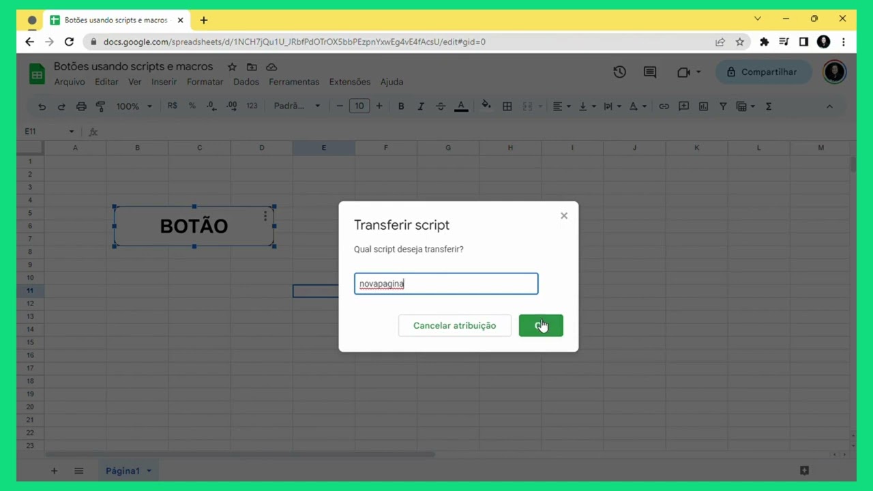Open vertical align dropdown
The height and width of the screenshot is (491, 873).
coord(587,106)
